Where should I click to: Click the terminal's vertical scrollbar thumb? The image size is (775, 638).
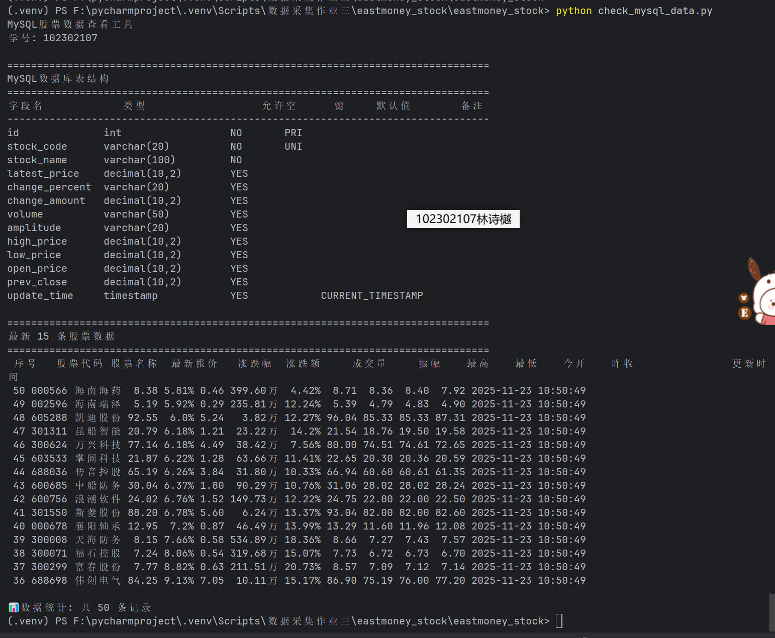tap(772, 612)
